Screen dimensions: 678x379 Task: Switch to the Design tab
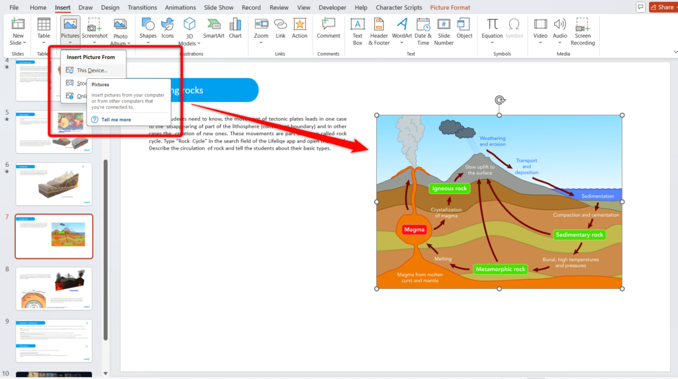tap(111, 7)
